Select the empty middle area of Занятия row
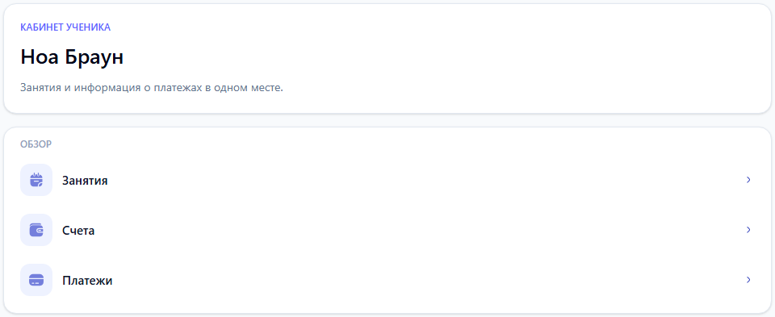 (425, 180)
